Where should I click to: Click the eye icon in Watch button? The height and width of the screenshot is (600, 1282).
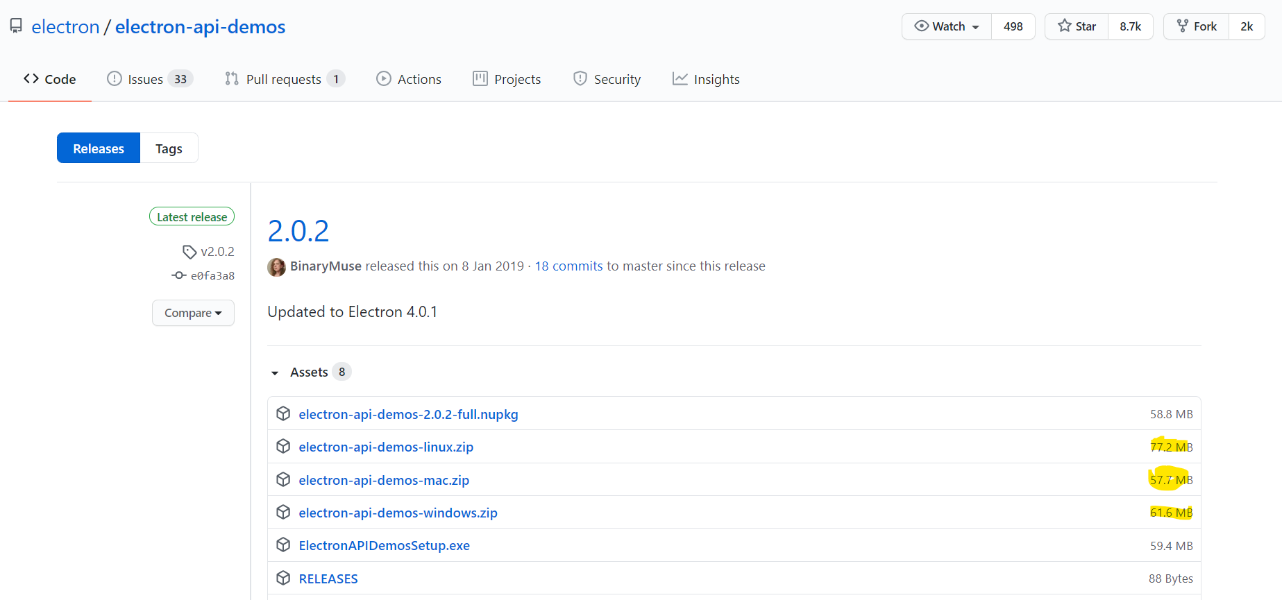pyautogui.click(x=922, y=26)
